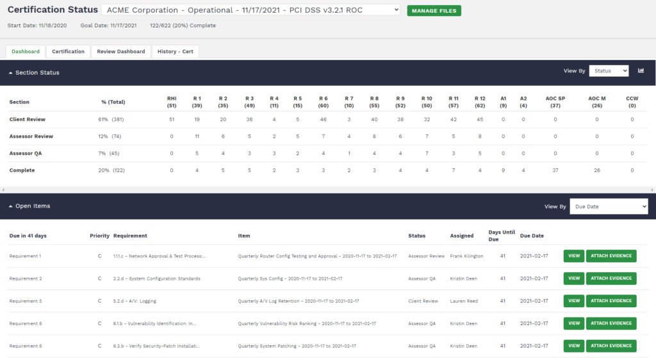Click 6.1.b Vulnerability Identification requirement
Image resolution: width=656 pixels, height=361 pixels.
point(154,324)
